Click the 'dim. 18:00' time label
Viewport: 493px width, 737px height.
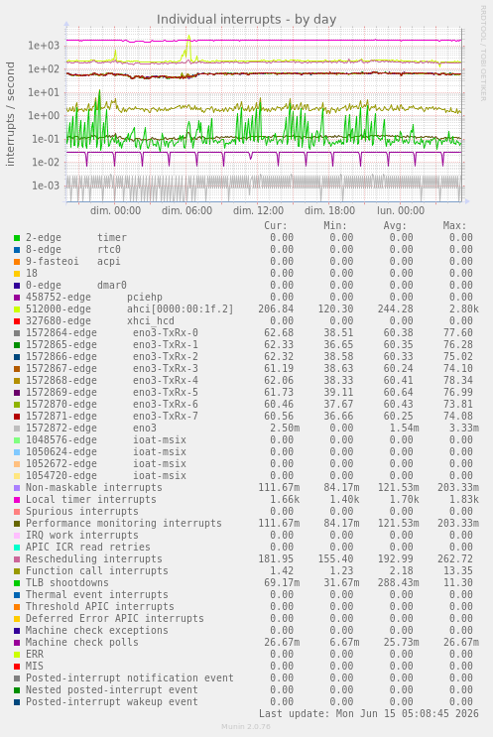coord(329,210)
